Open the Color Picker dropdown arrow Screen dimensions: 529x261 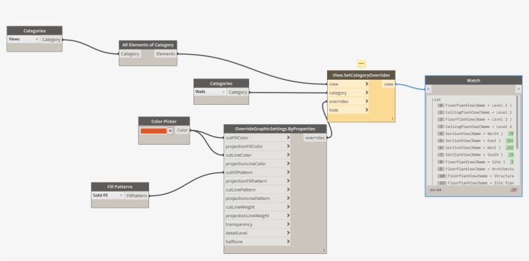[170, 130]
